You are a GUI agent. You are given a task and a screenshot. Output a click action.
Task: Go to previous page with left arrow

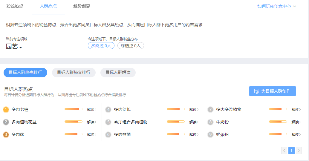click(284, 151)
